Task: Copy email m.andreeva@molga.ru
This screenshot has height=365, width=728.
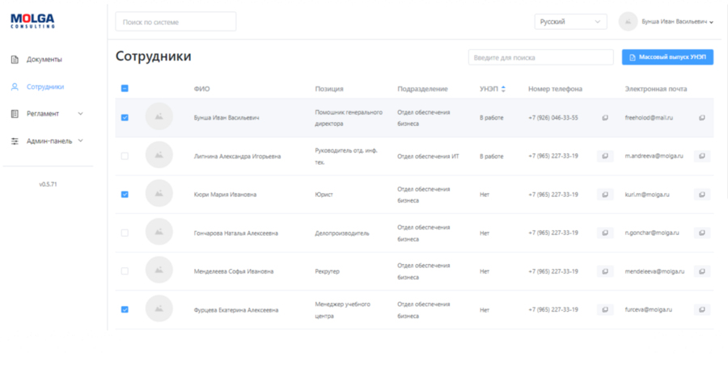Action: [702, 157]
